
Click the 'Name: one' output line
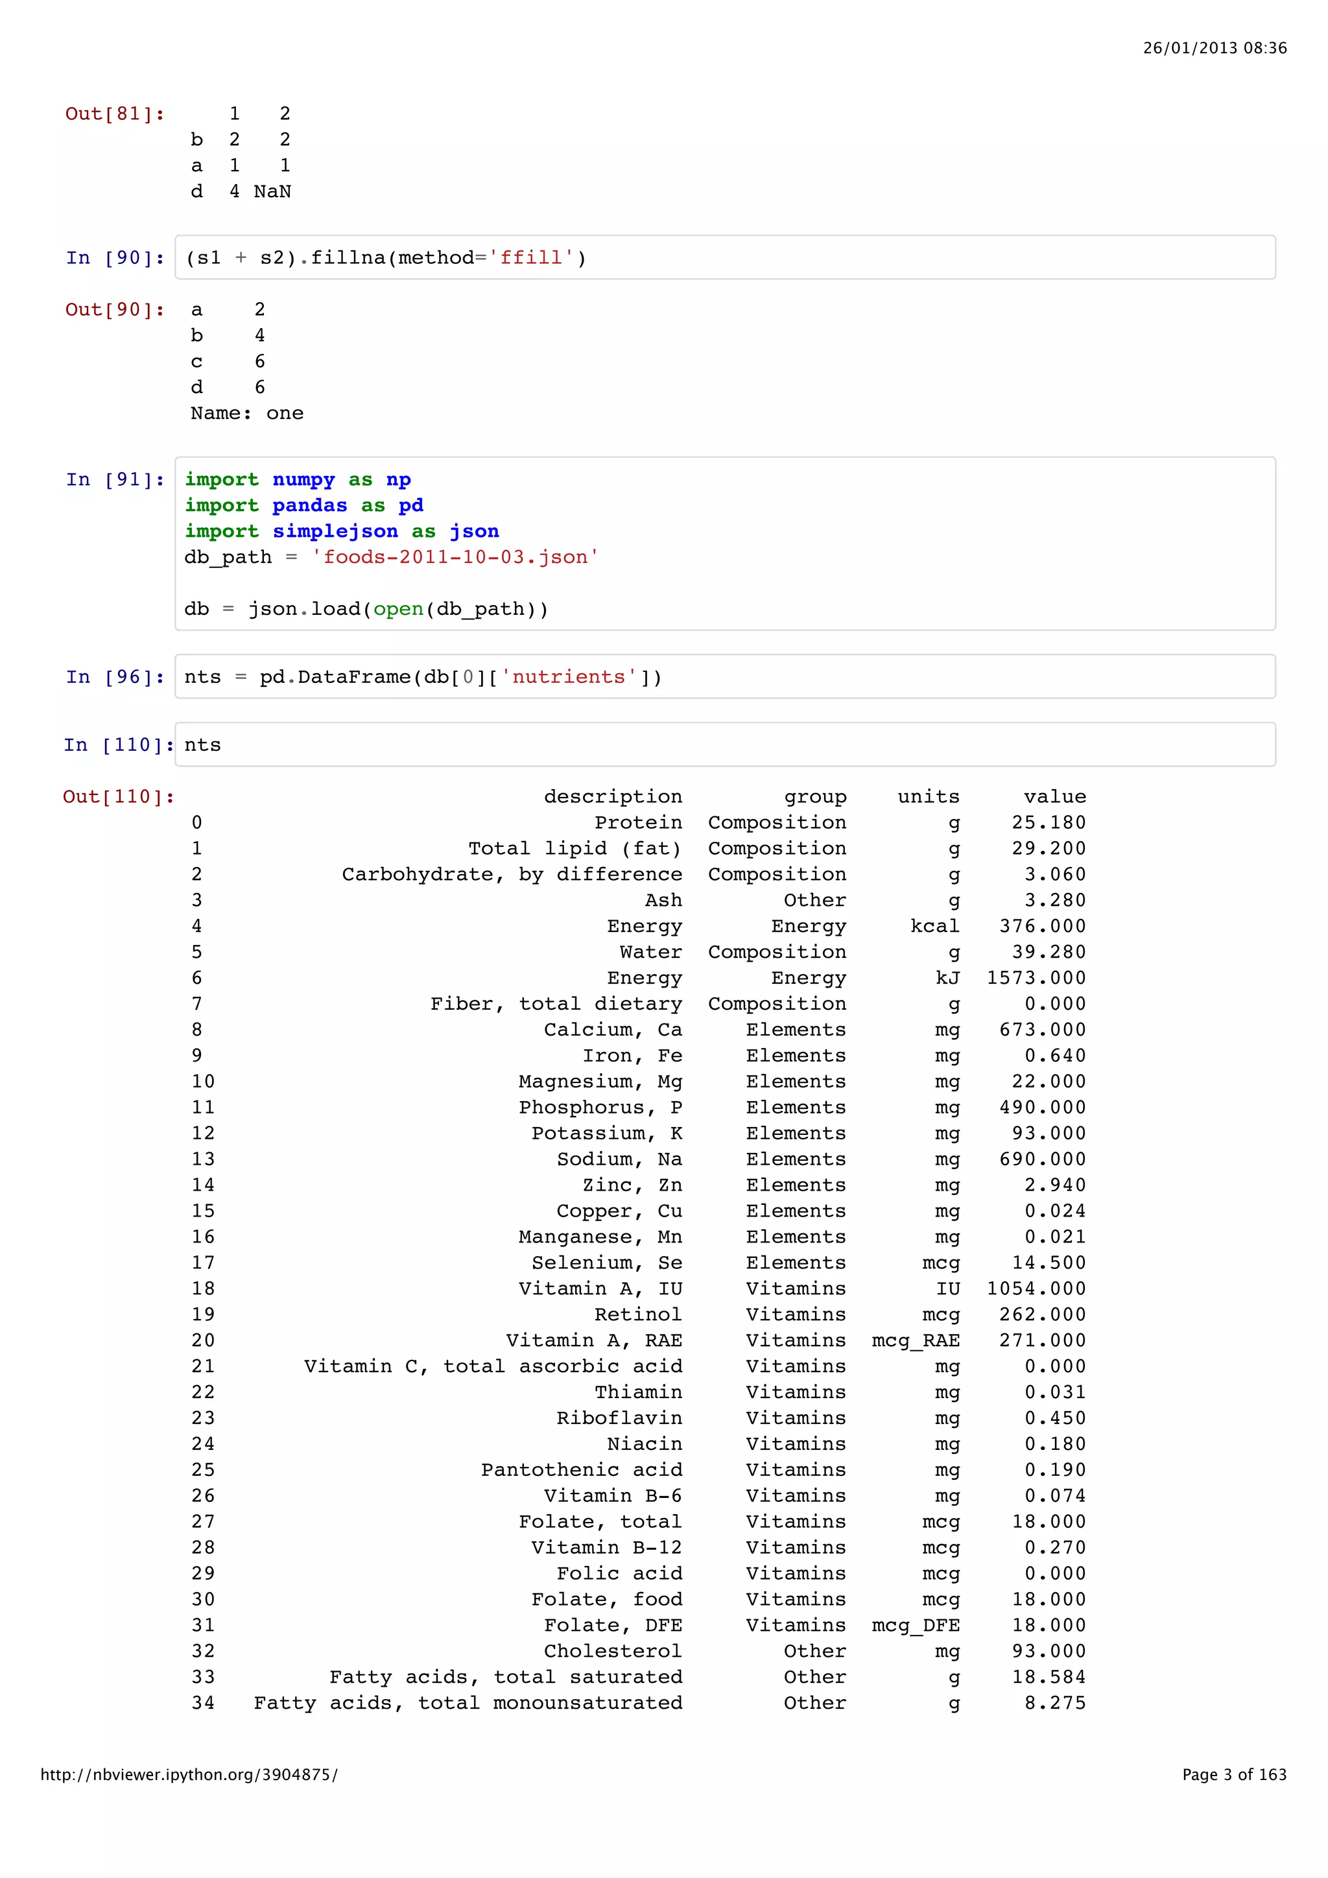(247, 413)
